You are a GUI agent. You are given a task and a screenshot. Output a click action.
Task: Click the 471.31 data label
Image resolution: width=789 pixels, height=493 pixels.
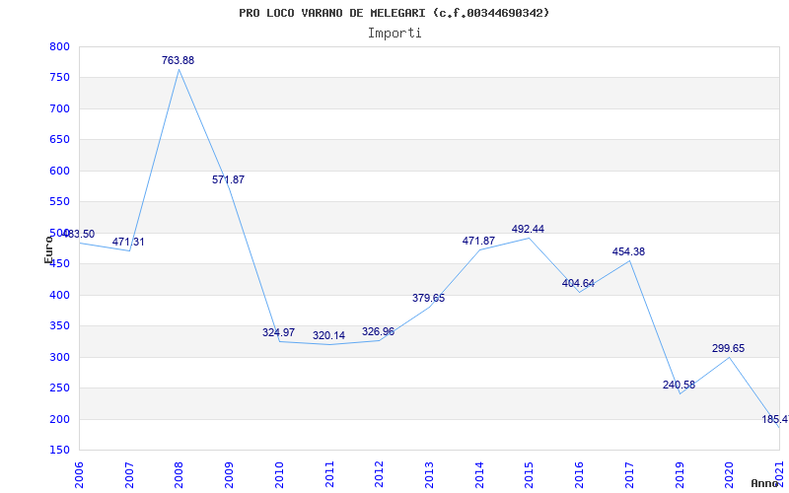pyautogui.click(x=128, y=242)
